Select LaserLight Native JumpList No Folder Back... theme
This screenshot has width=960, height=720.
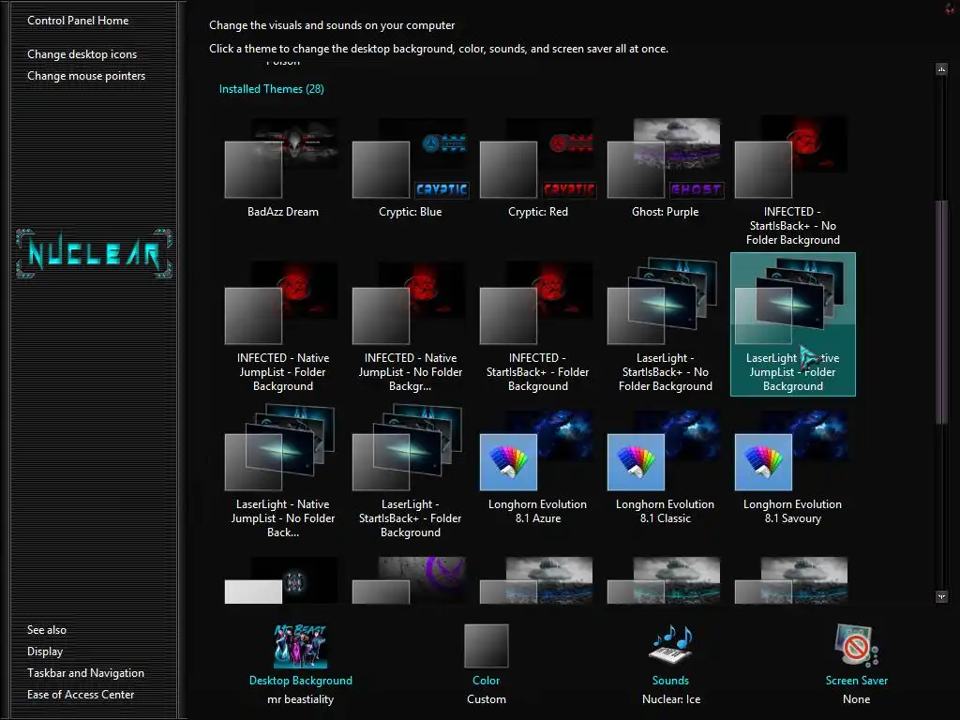(283, 472)
